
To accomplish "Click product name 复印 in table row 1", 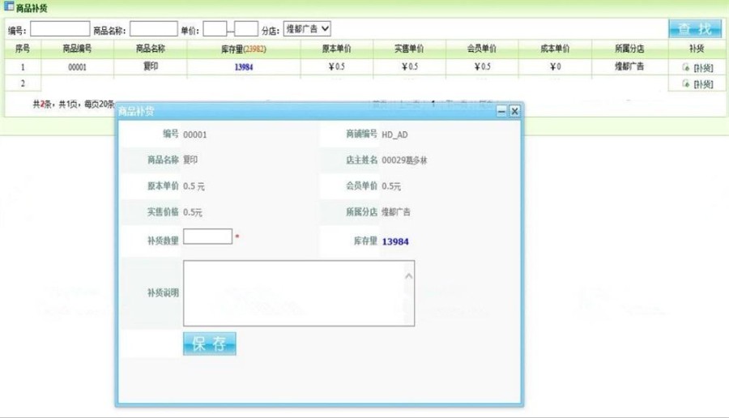I will click(150, 66).
